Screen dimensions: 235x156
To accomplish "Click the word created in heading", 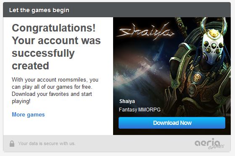I will click(x=30, y=66).
